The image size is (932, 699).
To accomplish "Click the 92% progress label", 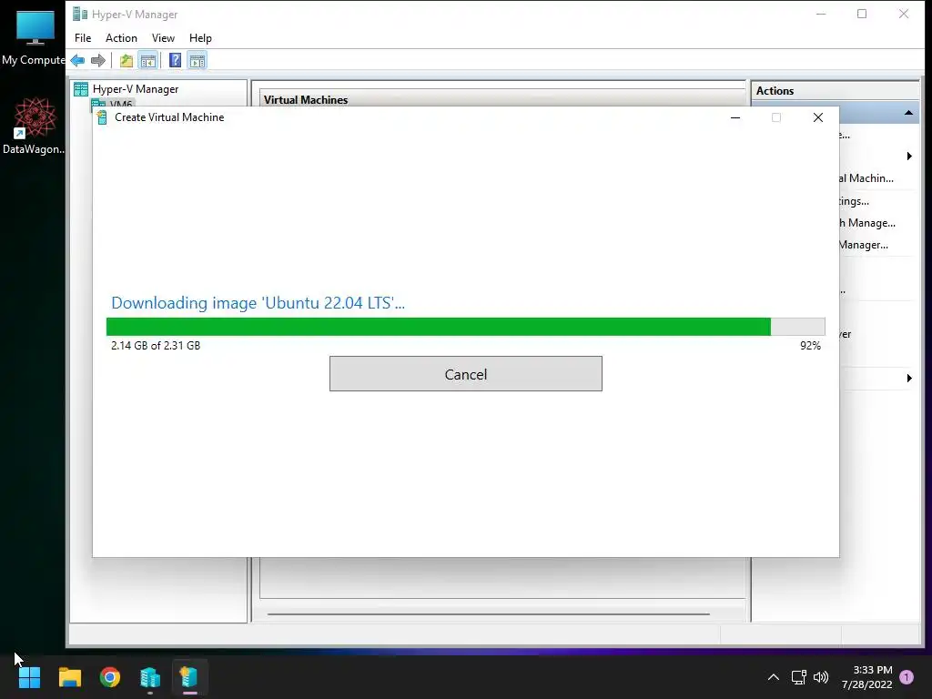I will tap(810, 345).
